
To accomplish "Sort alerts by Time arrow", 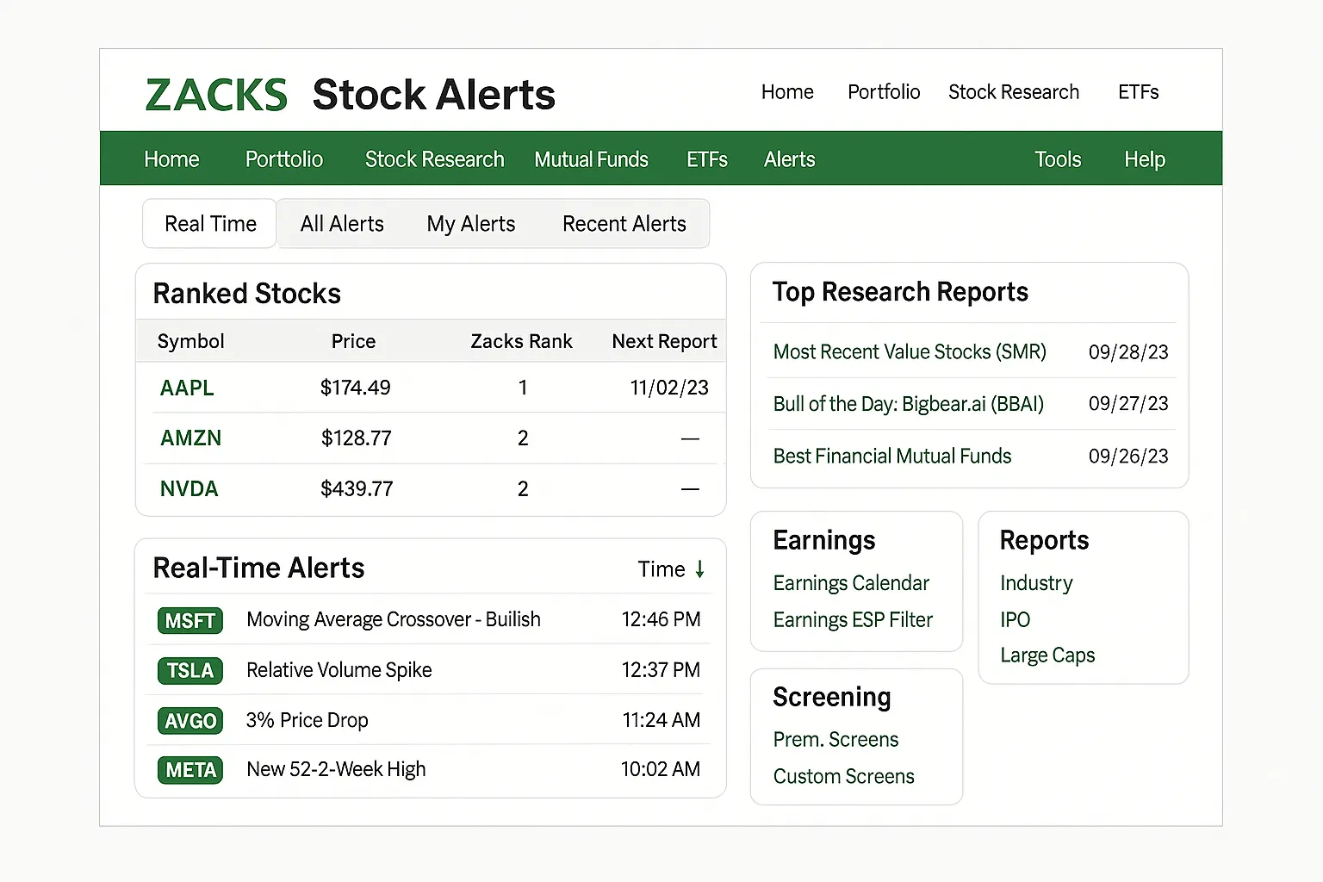I will (700, 569).
